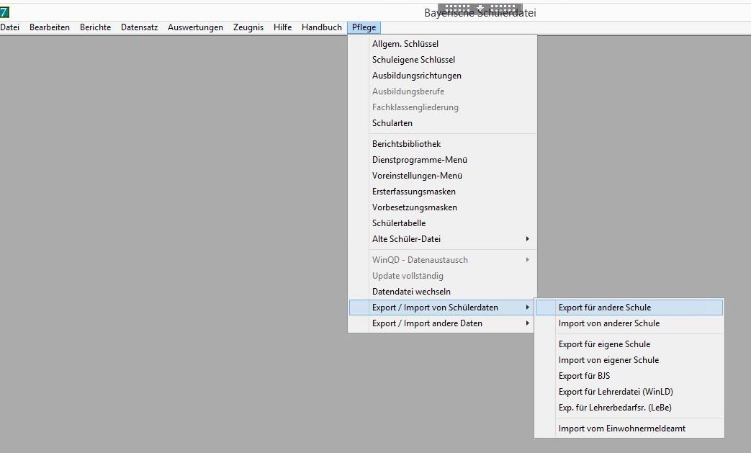Select Import vom Einwohnermeldeamt

pyautogui.click(x=629, y=428)
